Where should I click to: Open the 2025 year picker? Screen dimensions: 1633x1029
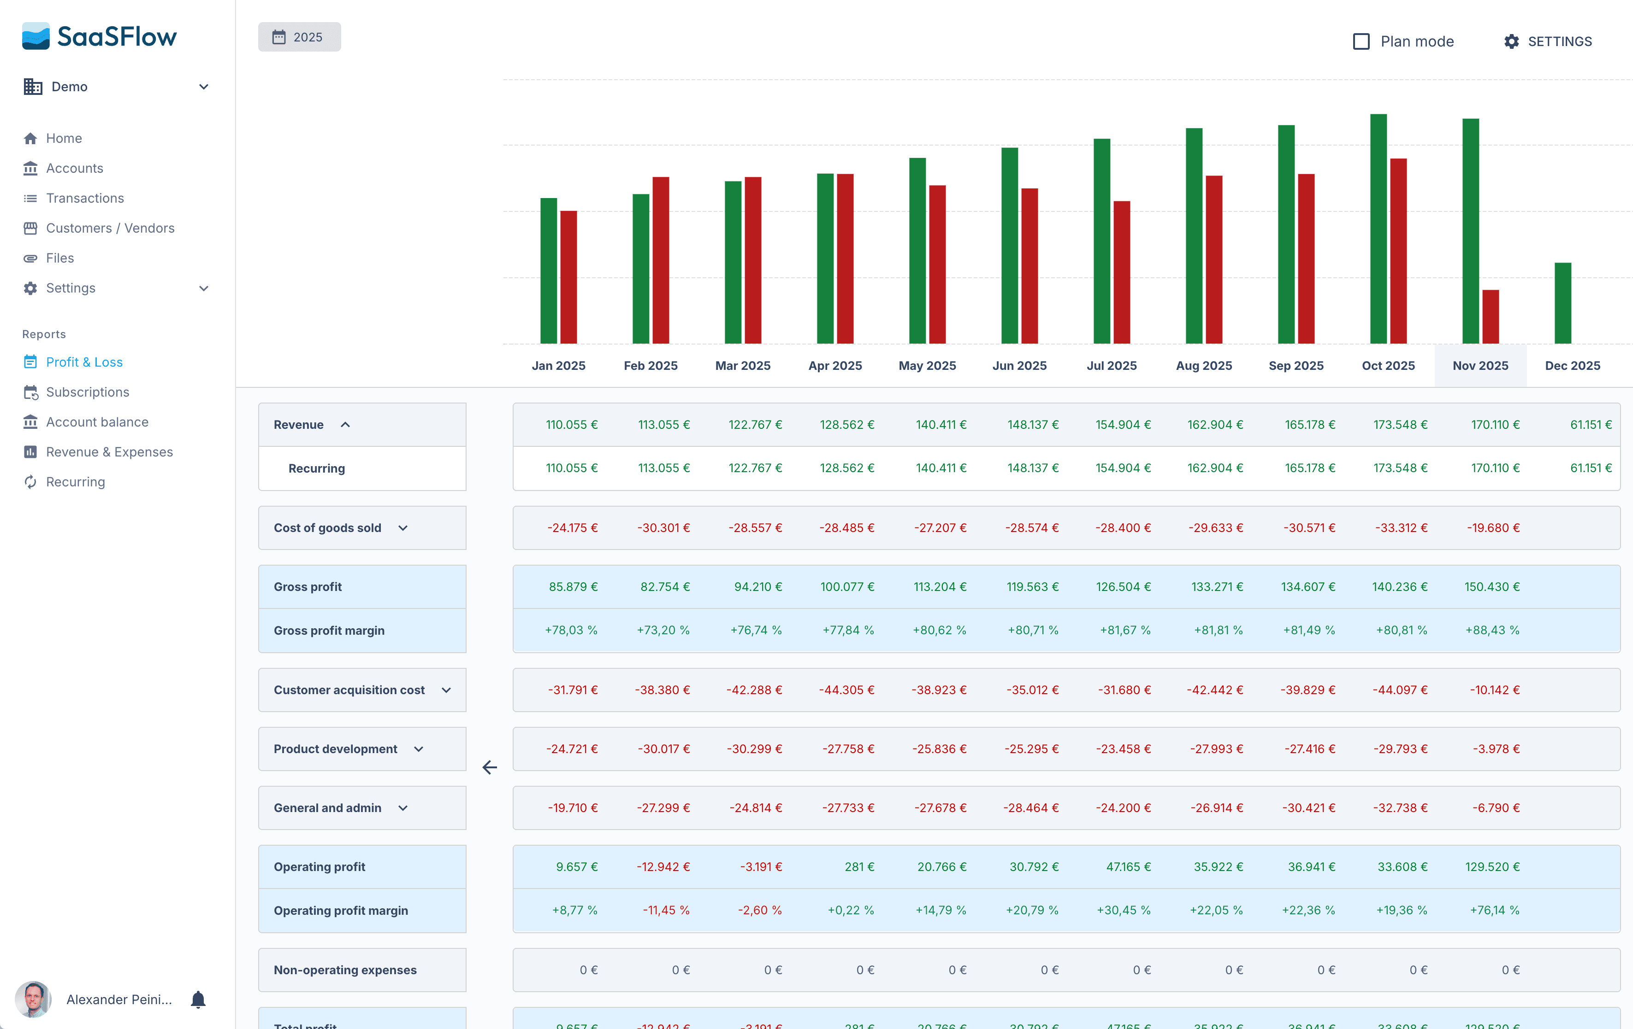[x=299, y=36]
